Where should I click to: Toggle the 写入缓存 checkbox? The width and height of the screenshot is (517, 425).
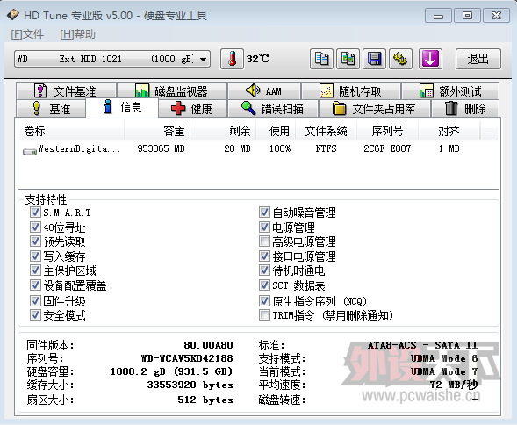(x=35, y=256)
